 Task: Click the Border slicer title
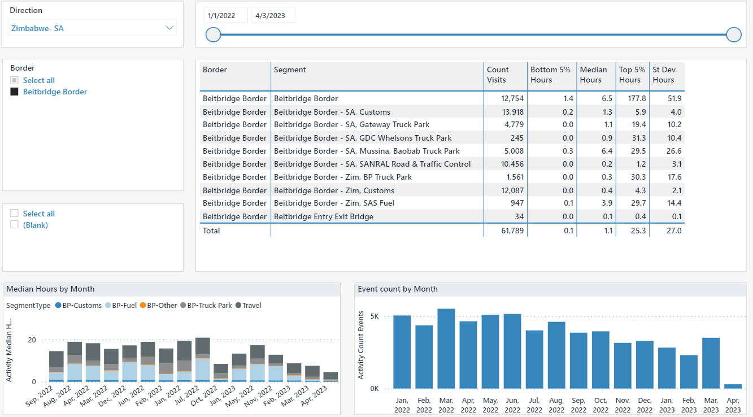click(23, 68)
